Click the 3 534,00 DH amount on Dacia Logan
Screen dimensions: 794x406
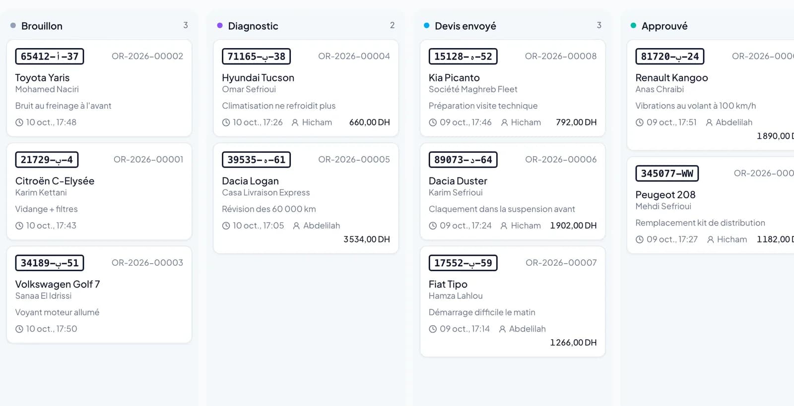click(367, 239)
